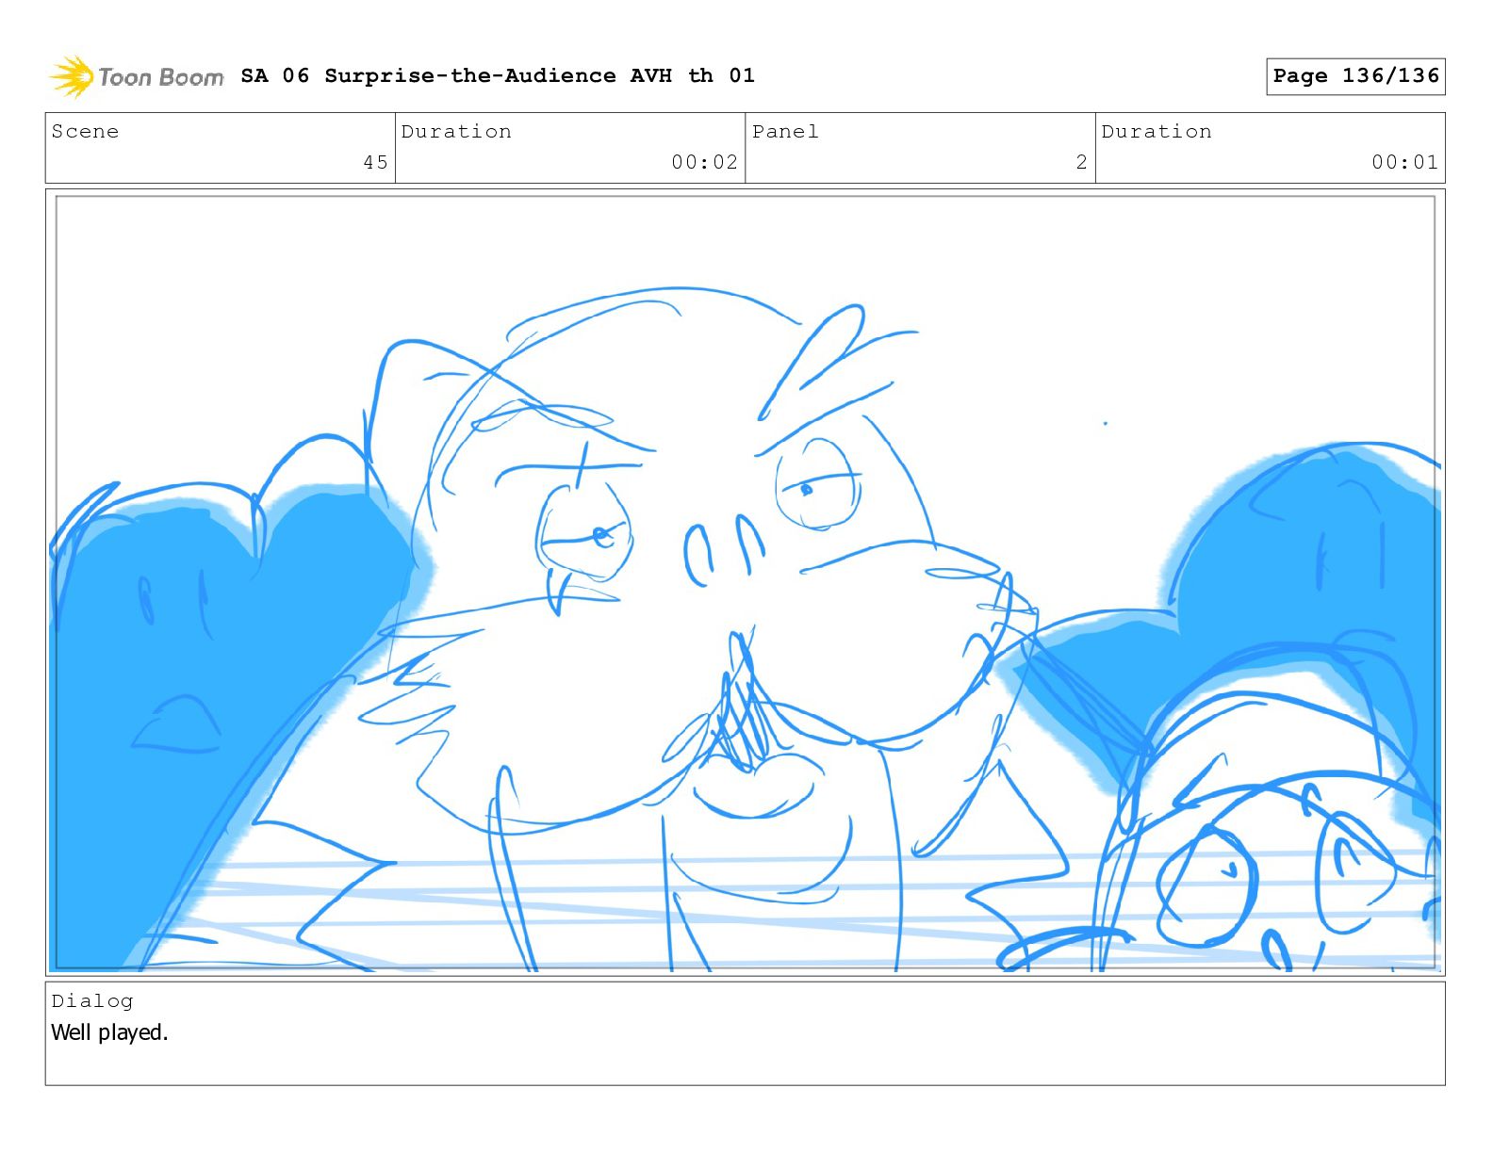This screenshot has height=1153, width=1493.
Task: Click panel duration value '00:01'
Action: click(x=1404, y=162)
